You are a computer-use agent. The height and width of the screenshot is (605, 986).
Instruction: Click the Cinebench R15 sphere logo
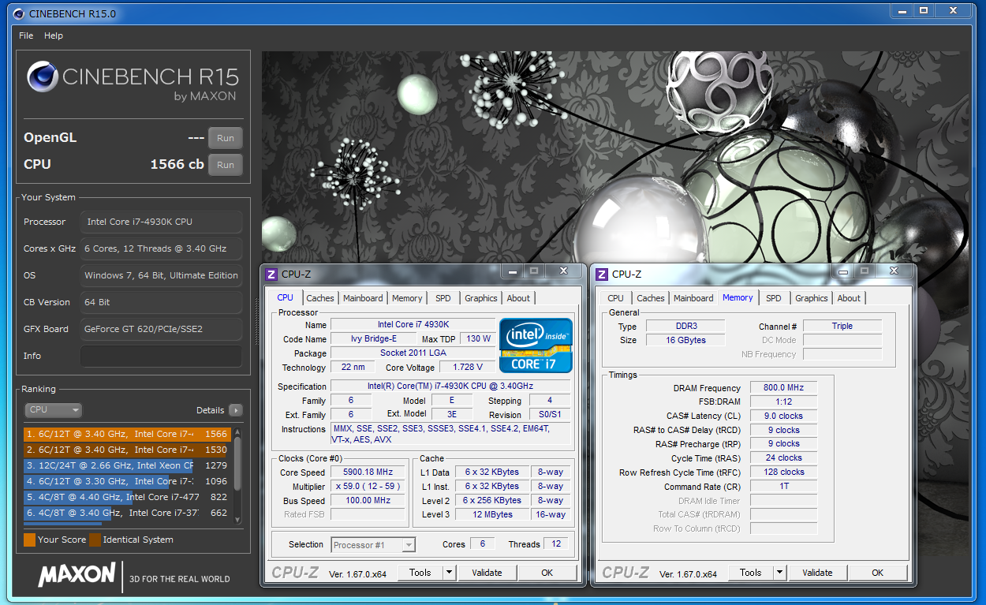(42, 77)
